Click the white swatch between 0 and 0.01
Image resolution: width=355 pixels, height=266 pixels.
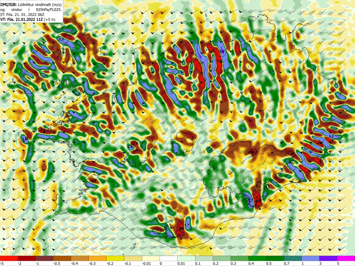click(x=169, y=258)
